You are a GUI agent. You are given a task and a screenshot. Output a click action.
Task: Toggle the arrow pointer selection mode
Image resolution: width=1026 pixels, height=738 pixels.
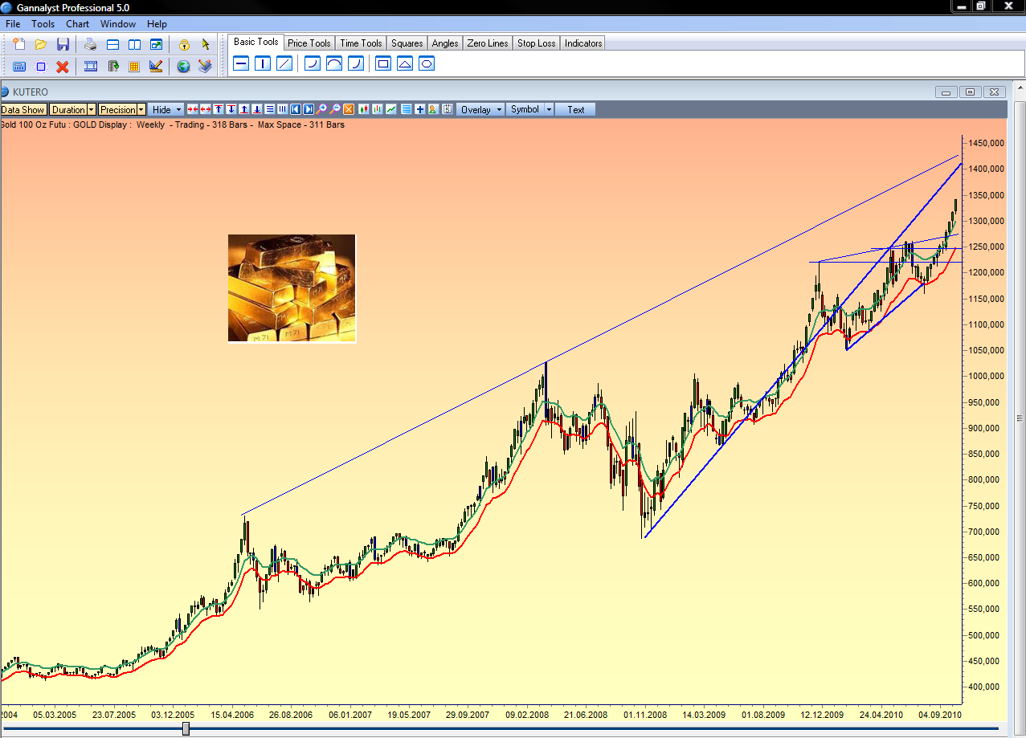point(206,45)
